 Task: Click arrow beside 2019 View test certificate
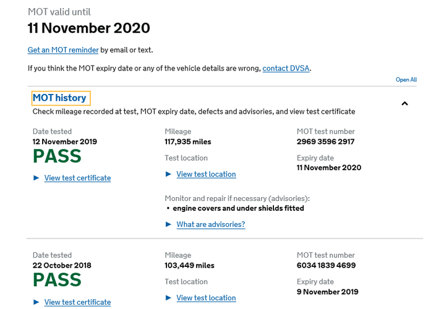tap(36, 178)
